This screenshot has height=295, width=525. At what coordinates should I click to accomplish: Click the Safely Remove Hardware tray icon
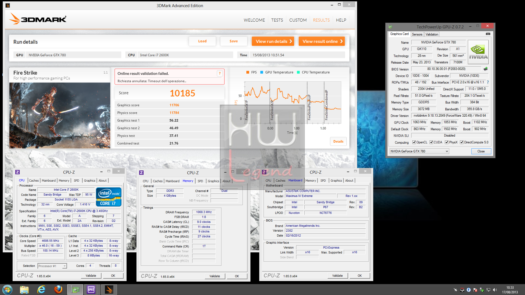tap(482, 290)
